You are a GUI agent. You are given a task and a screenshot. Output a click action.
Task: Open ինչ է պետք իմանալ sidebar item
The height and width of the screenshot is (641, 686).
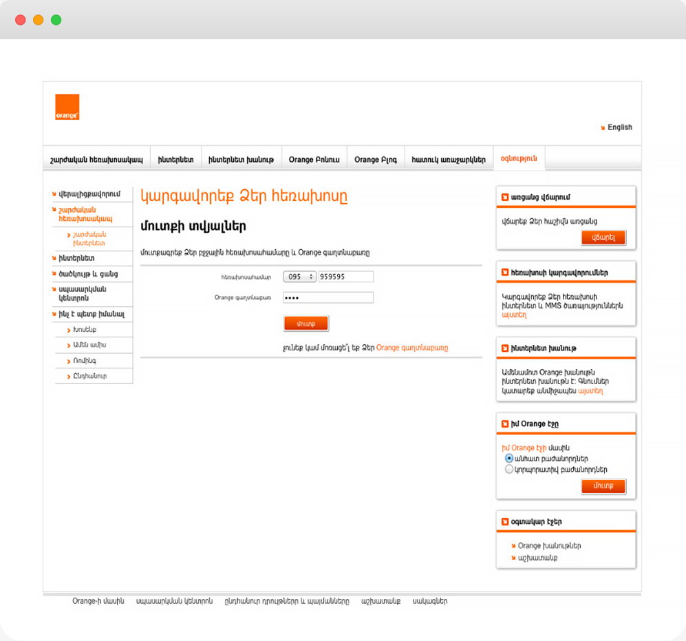[92, 315]
